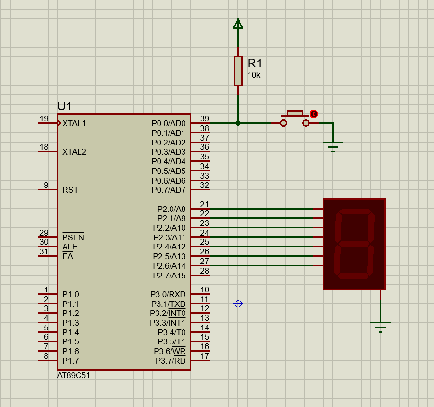Click the P3.4/T0 pin label
The width and height of the screenshot is (434, 407).
[x=171, y=332]
